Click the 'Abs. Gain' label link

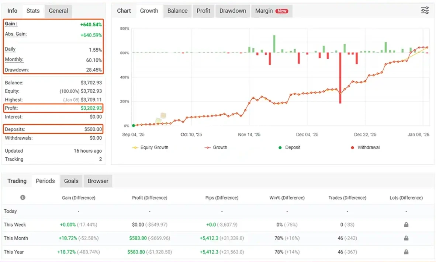[x=16, y=34]
